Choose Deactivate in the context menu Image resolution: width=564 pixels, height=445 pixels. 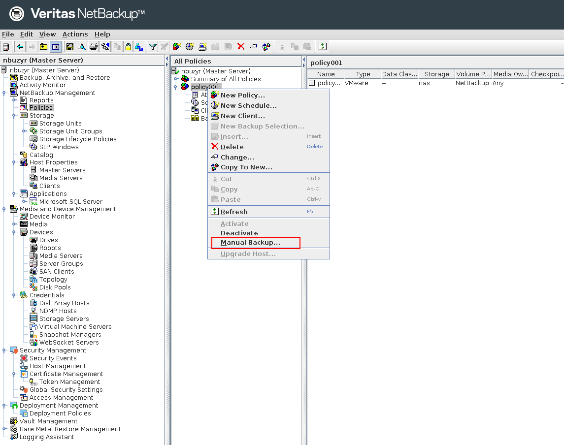coord(268,233)
